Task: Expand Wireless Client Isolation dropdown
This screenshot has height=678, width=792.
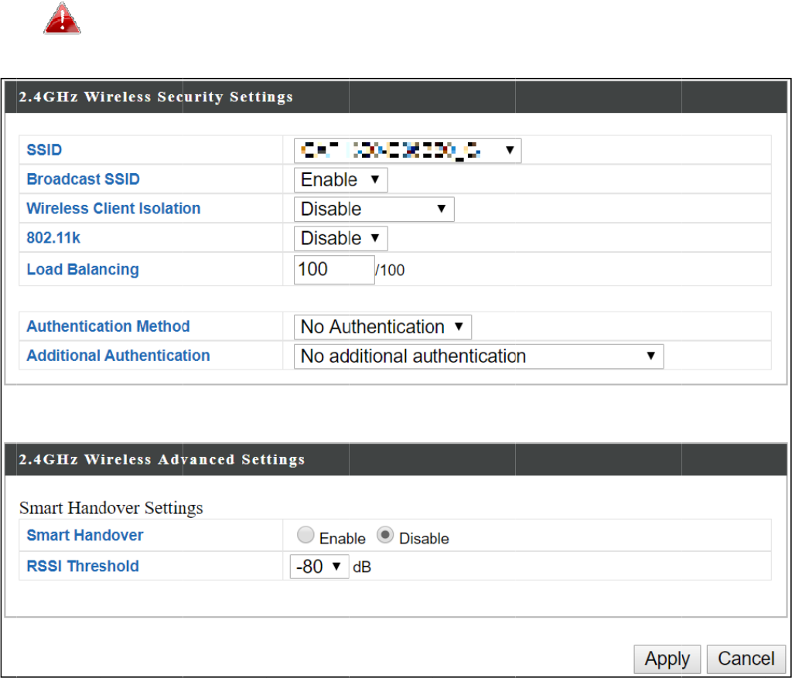Action: pos(374,210)
